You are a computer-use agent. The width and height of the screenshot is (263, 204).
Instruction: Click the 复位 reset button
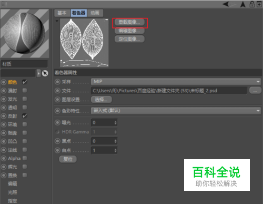pyautogui.click(x=68, y=159)
